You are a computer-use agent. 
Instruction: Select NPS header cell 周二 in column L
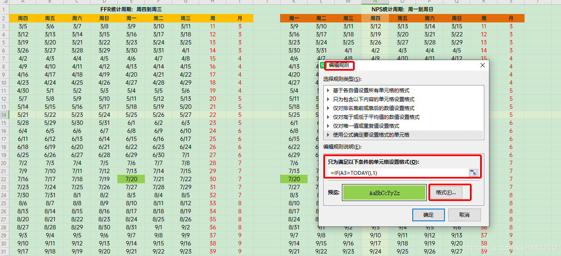(x=321, y=18)
